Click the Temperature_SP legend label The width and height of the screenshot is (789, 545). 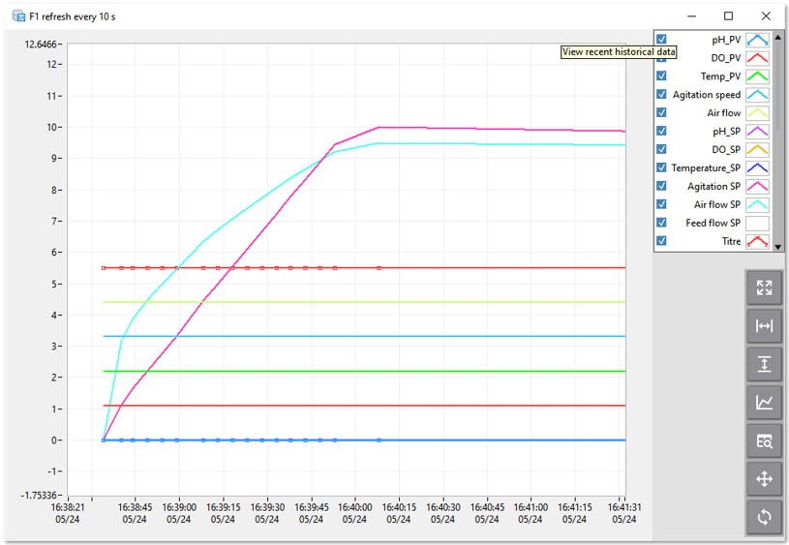(x=706, y=168)
